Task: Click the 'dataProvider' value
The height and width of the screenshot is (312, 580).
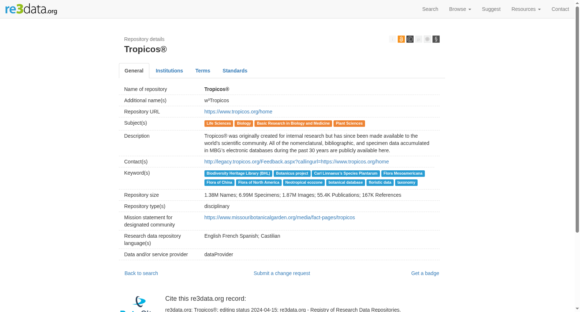Action: tap(219, 254)
